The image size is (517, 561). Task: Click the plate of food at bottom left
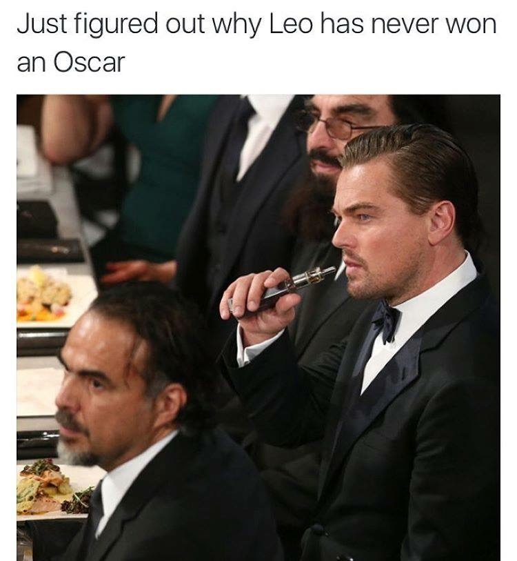(x=54, y=489)
